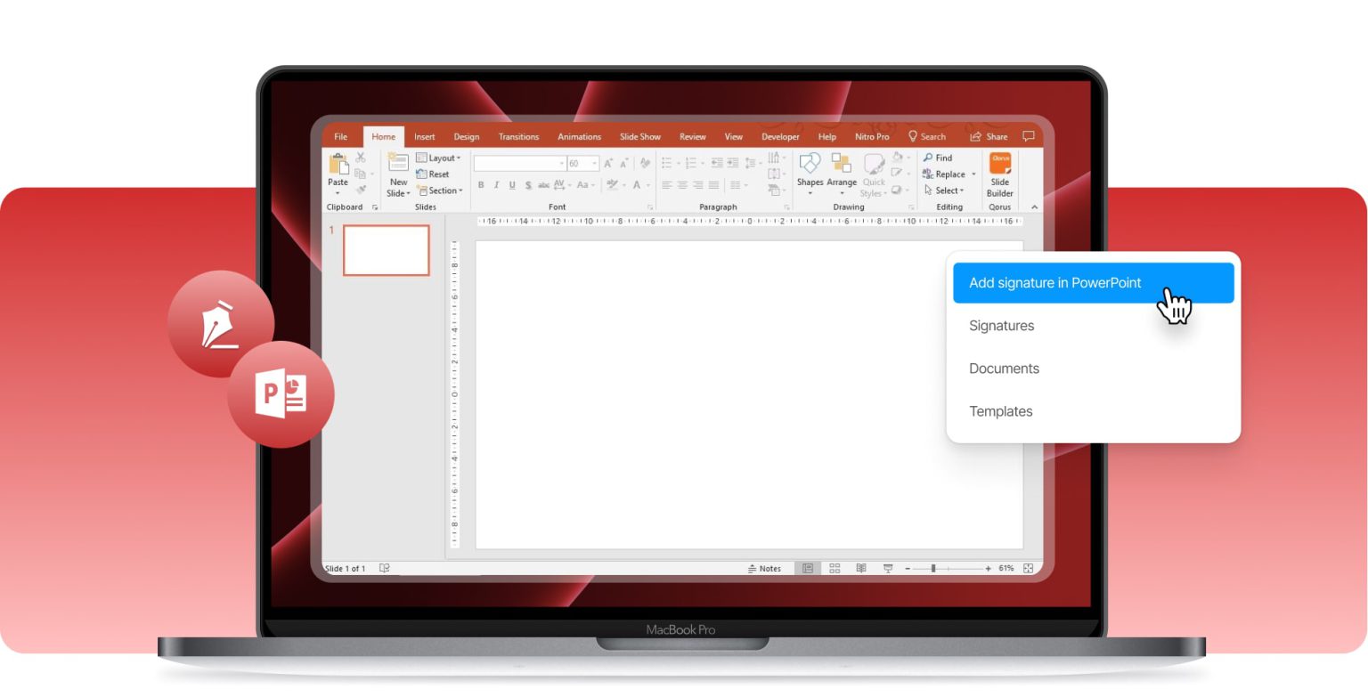Open the Layout dropdown
Screen dimensions: 1368x697
(442, 158)
